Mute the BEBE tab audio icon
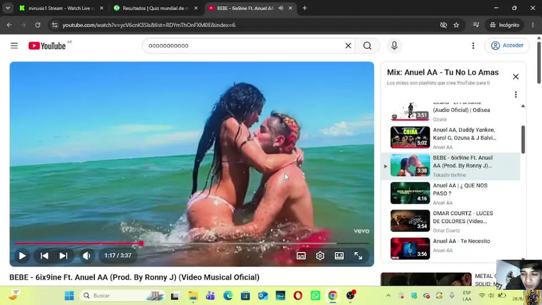542x305 pixels. coord(281,8)
